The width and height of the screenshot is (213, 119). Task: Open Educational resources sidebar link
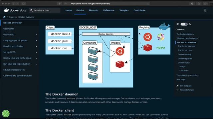coord(14,70)
